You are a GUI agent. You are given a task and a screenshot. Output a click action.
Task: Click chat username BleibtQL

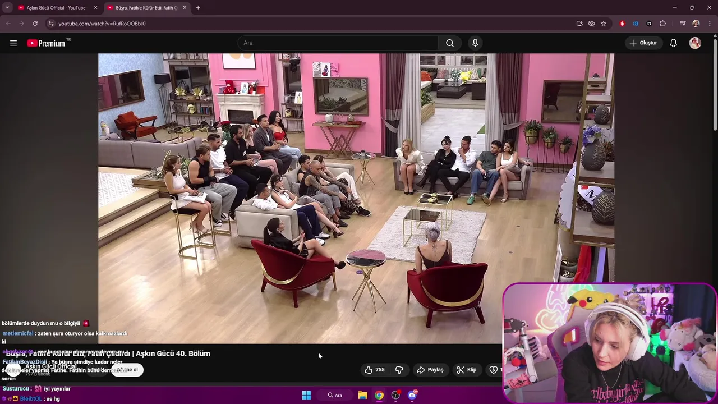pos(31,399)
